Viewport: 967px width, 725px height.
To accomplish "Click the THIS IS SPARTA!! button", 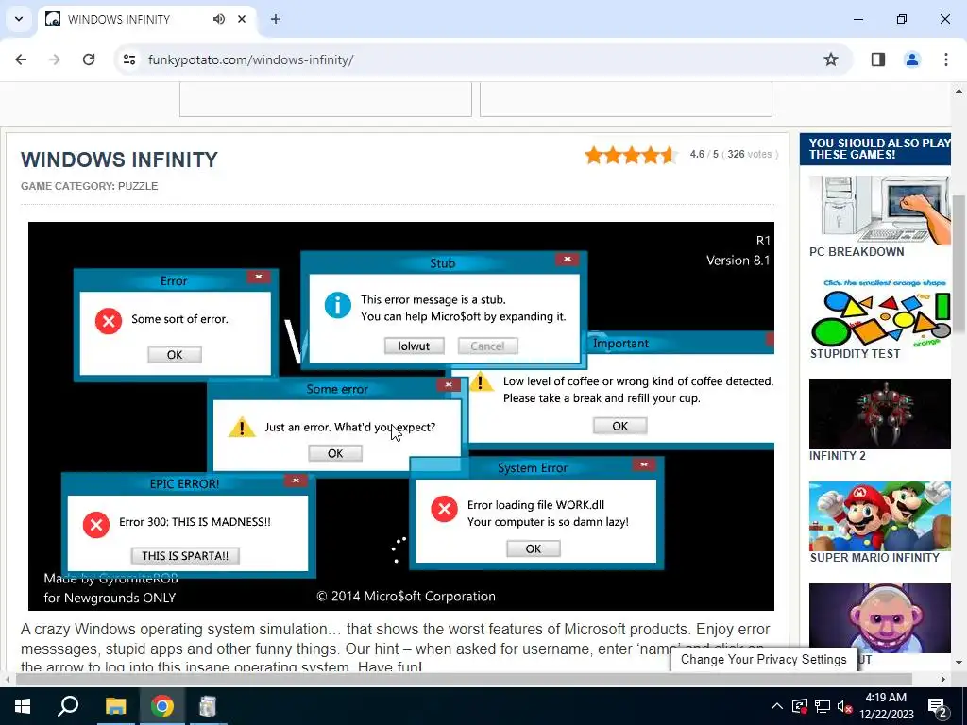I will click(185, 555).
